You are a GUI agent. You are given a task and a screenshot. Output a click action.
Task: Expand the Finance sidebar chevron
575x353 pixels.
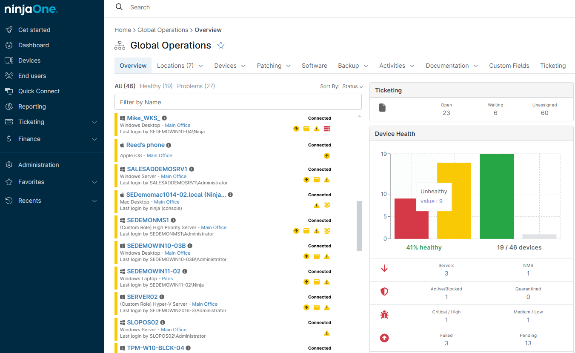coord(94,139)
